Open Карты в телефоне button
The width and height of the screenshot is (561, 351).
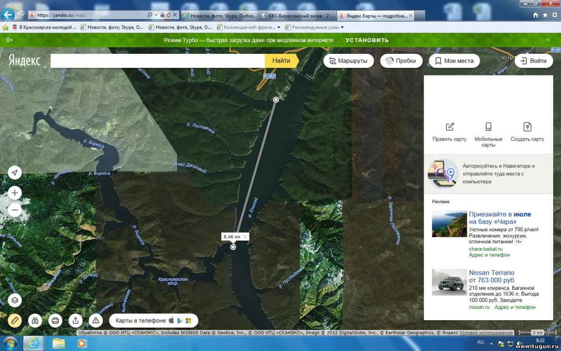tap(154, 321)
